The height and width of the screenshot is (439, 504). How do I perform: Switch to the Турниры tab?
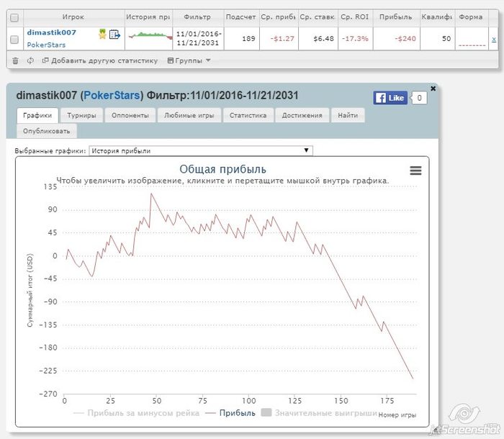pyautogui.click(x=81, y=115)
